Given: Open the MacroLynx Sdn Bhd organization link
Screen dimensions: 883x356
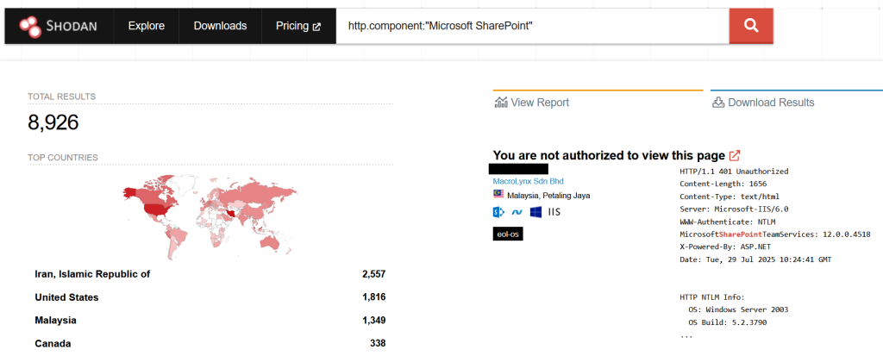Looking at the screenshot, I should pyautogui.click(x=528, y=181).
